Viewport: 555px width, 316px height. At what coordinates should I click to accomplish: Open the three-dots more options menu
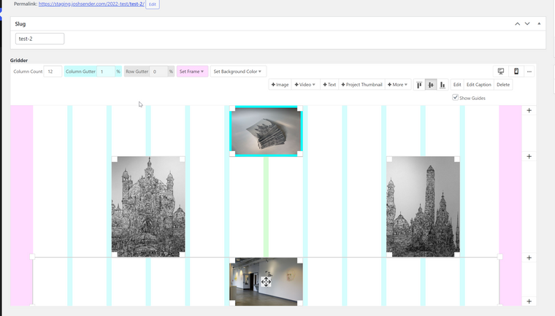click(x=529, y=72)
